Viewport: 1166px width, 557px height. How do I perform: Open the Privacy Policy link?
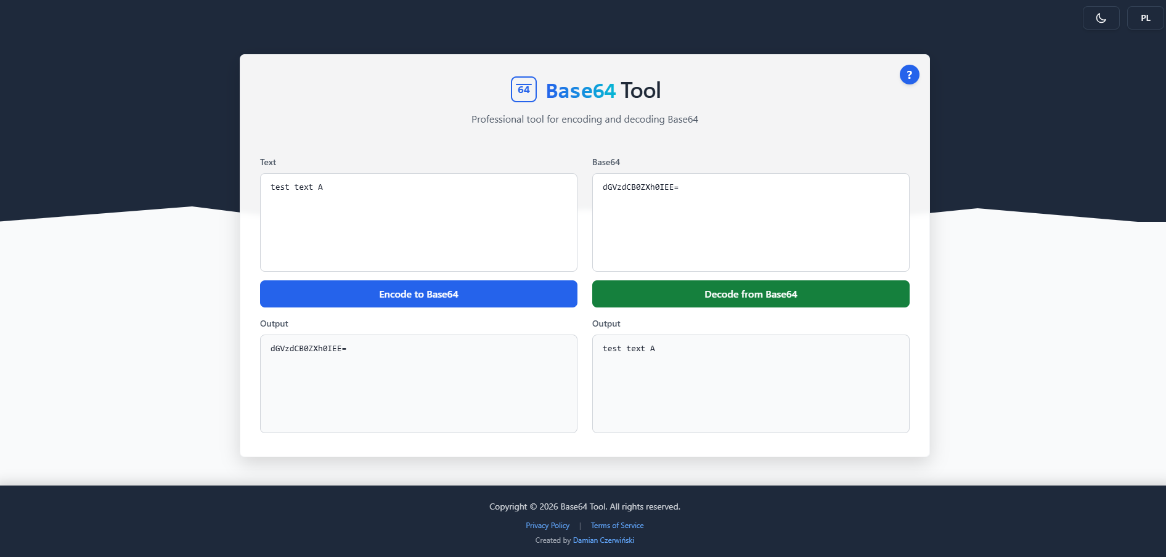pos(547,526)
